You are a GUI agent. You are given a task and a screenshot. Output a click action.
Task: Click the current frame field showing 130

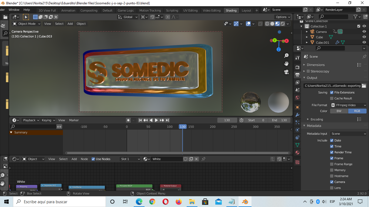point(227,120)
